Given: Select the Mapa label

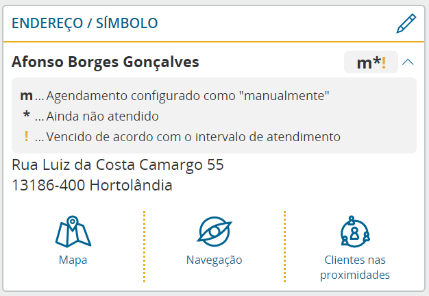Looking at the screenshot, I should click(x=73, y=260).
